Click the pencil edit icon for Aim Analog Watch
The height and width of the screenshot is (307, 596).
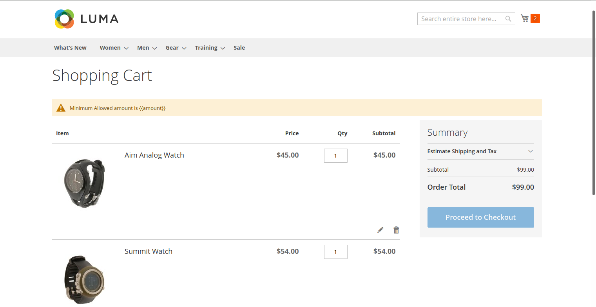tap(380, 230)
